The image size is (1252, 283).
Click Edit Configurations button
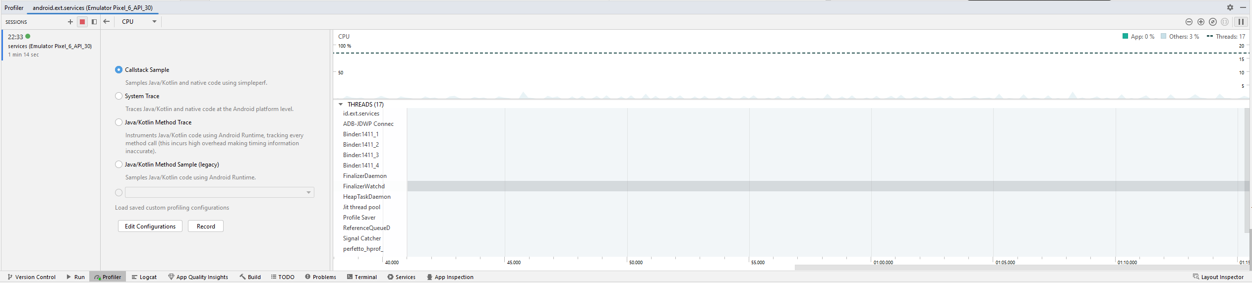coord(150,226)
